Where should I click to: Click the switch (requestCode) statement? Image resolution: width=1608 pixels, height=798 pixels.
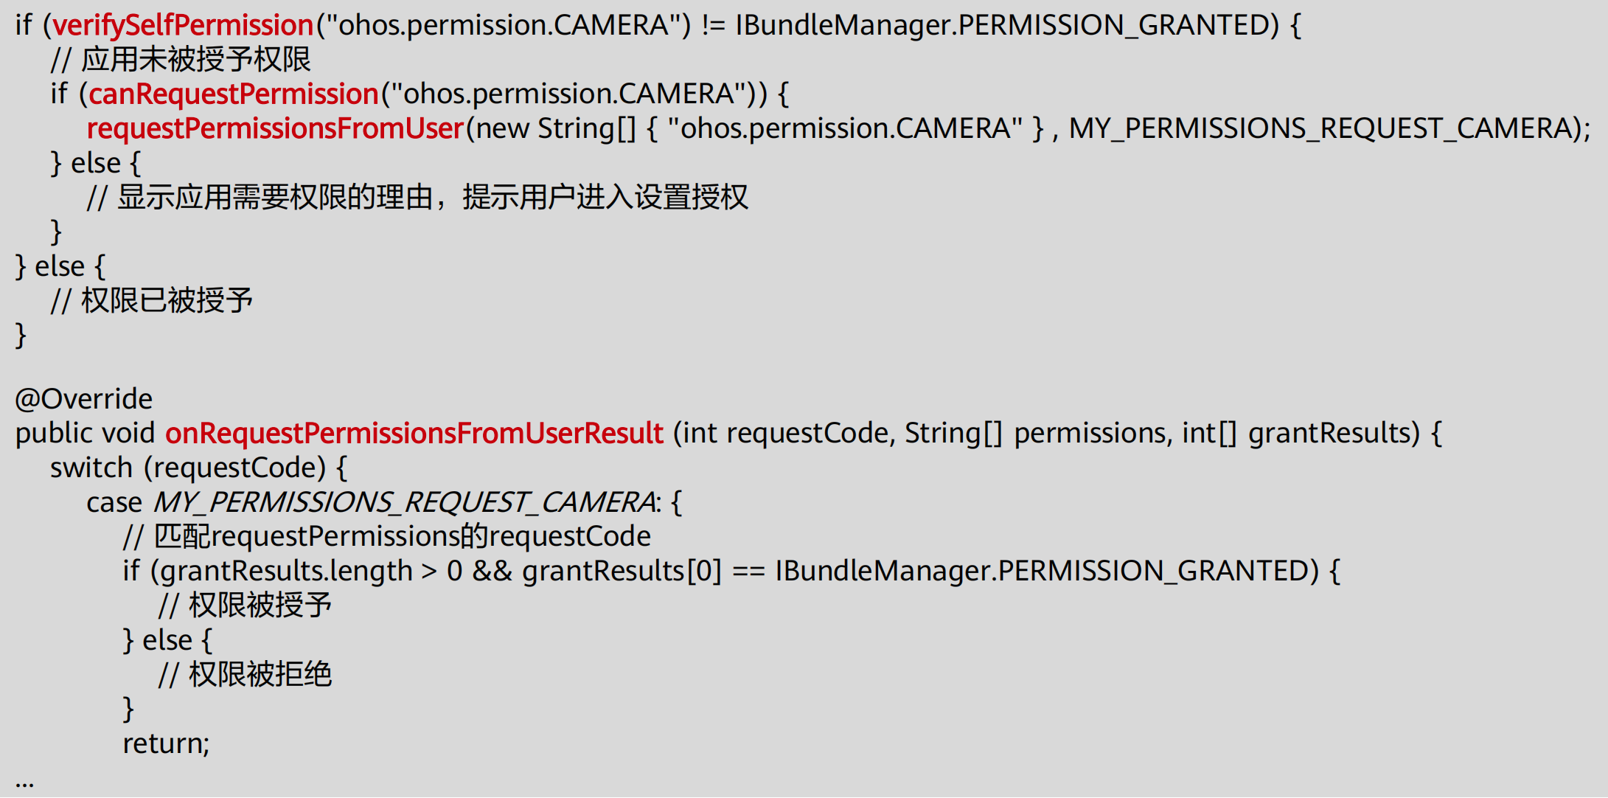(198, 468)
